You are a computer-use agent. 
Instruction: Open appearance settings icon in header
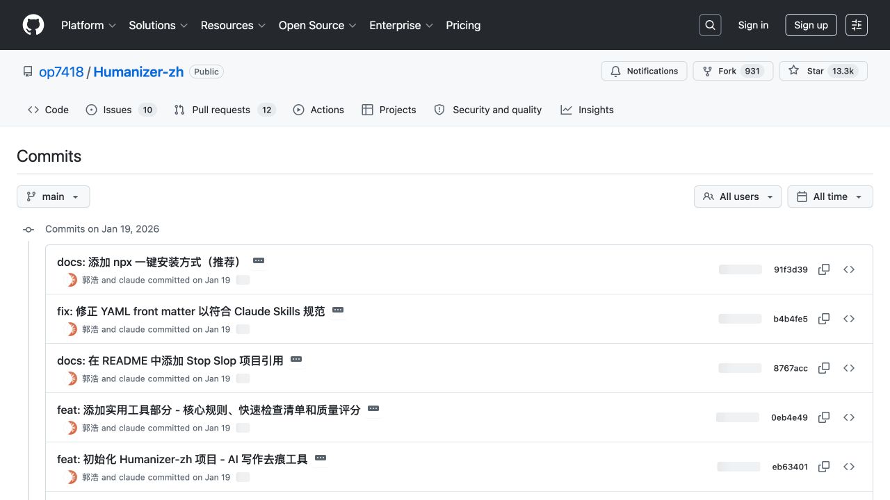click(x=857, y=25)
